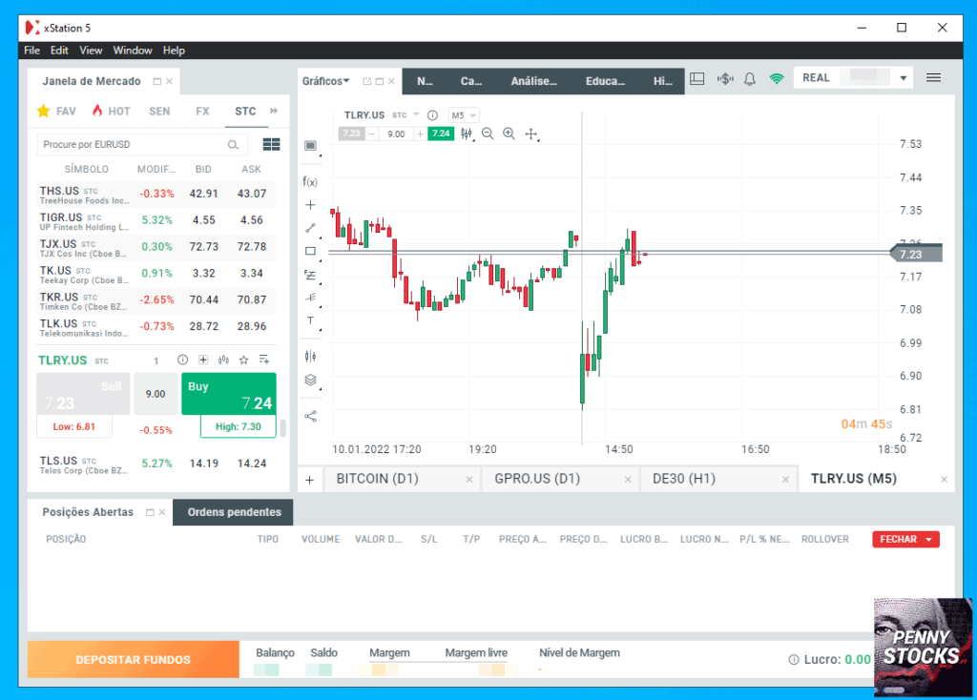Open the File menu

[x=31, y=51]
